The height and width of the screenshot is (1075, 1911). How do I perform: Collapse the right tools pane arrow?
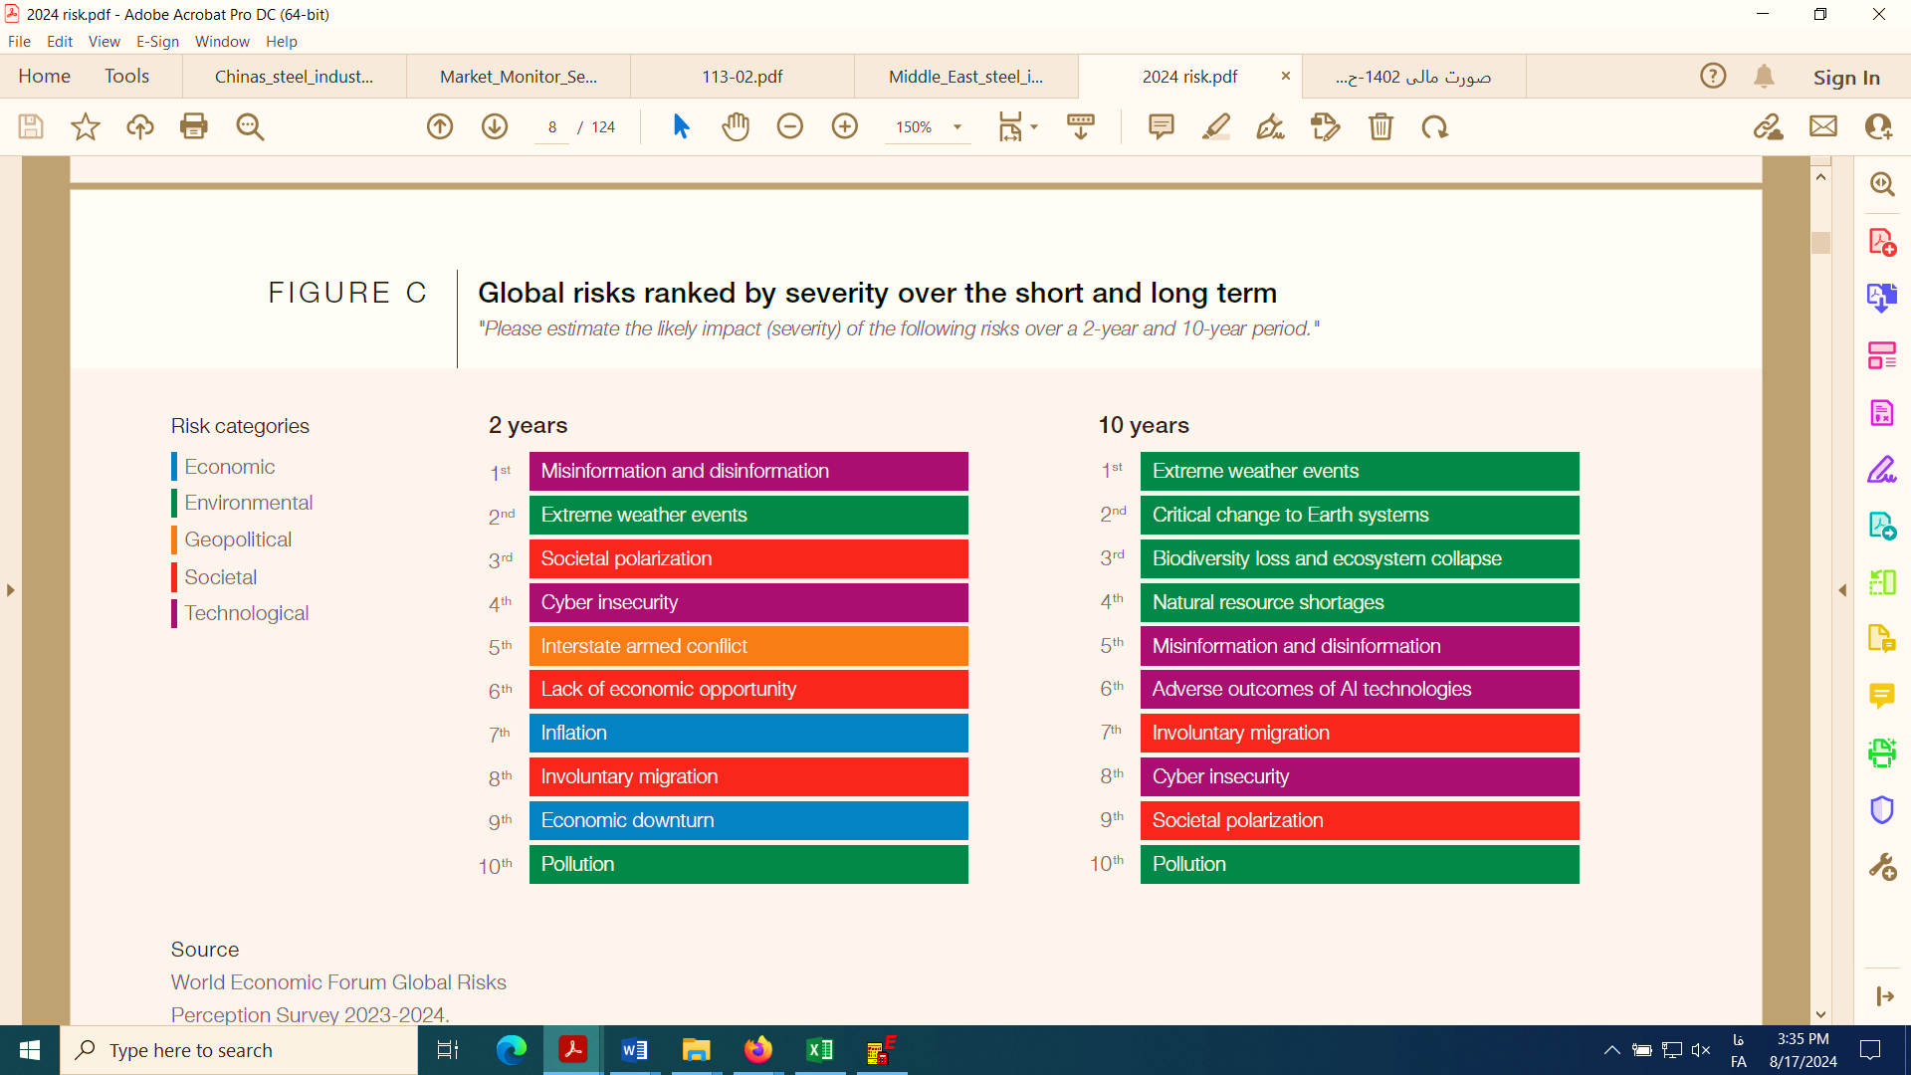(1842, 590)
